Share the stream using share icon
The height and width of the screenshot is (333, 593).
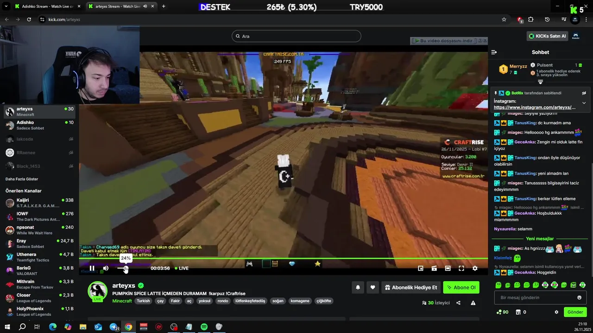(x=458, y=303)
